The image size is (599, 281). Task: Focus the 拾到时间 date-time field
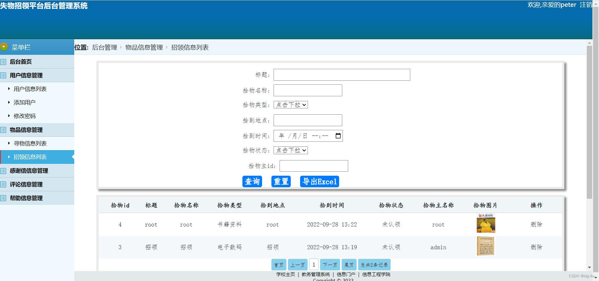[308, 136]
